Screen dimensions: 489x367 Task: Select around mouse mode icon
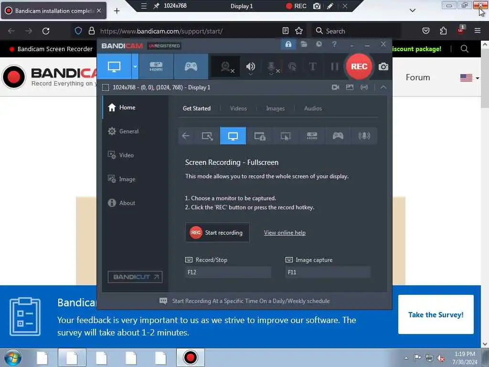[x=286, y=136]
